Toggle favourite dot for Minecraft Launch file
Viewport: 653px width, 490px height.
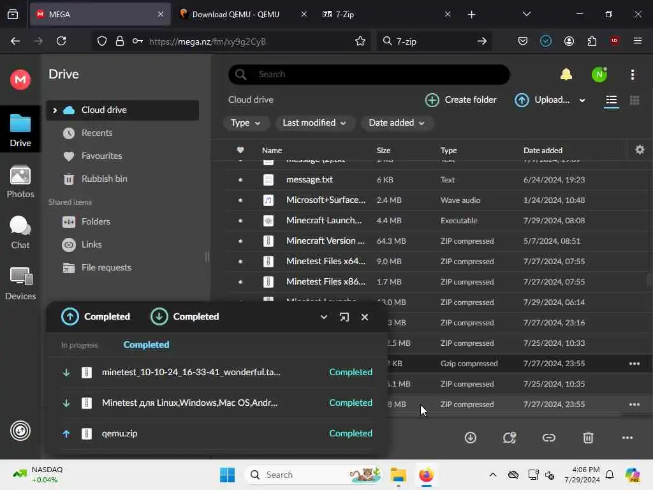[x=240, y=221]
